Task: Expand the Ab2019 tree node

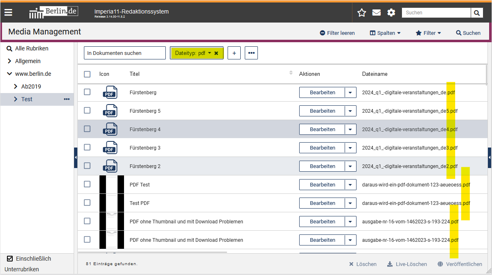Action: (x=16, y=86)
